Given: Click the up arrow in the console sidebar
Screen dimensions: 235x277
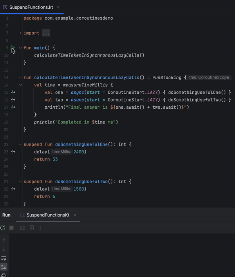Looking at the screenshot, I should 4,241.
